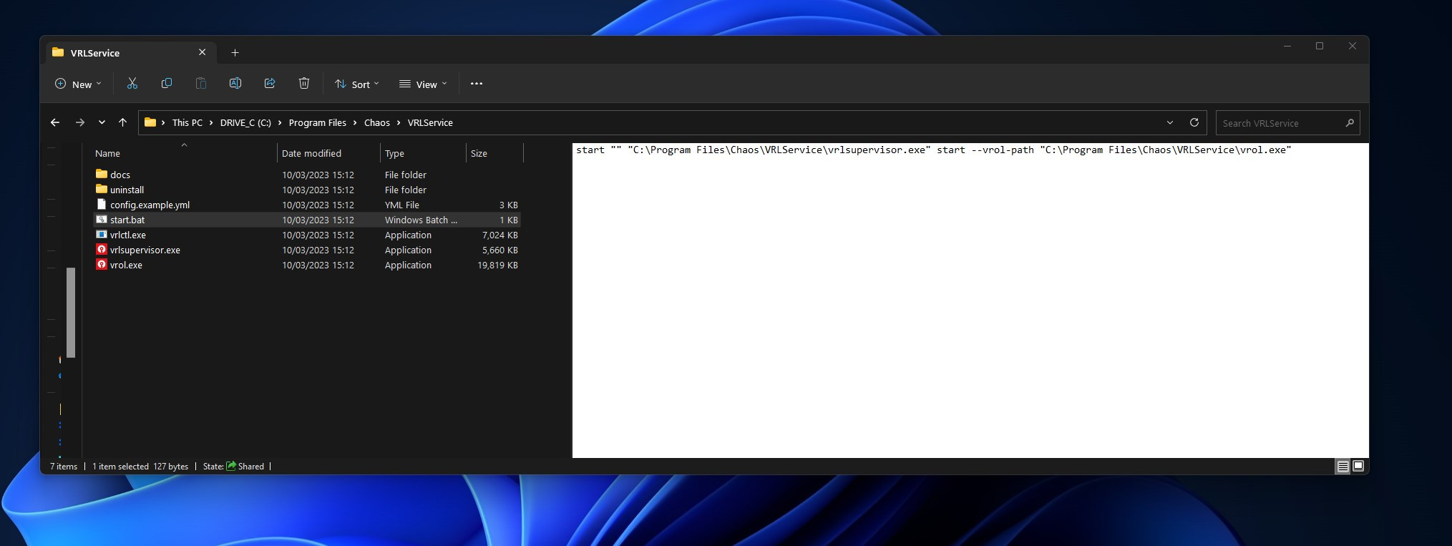The image size is (1452, 546).
Task: Click the YML File type cell
Action: pos(402,205)
